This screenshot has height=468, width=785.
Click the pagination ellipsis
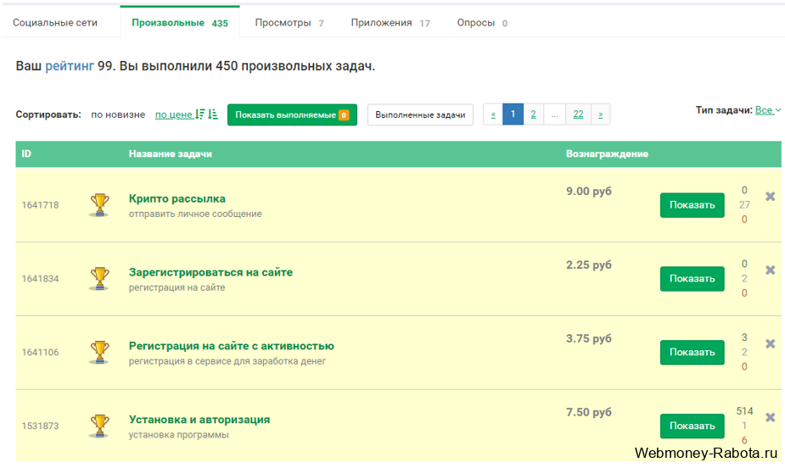coord(555,114)
